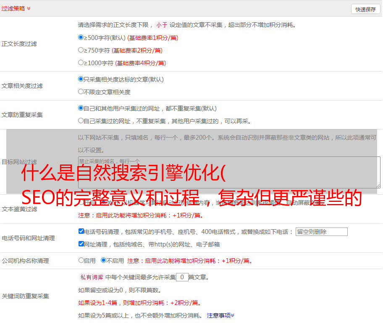Image resolution: width=383 pixels, height=323 pixels.
Task: Click the (基础费率4积分/篇) red note
Action: click(140, 63)
